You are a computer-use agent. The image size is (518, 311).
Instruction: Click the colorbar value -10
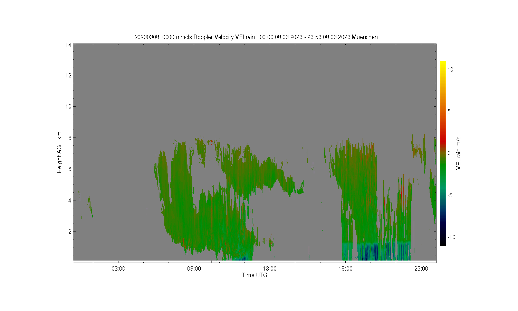[x=451, y=237]
